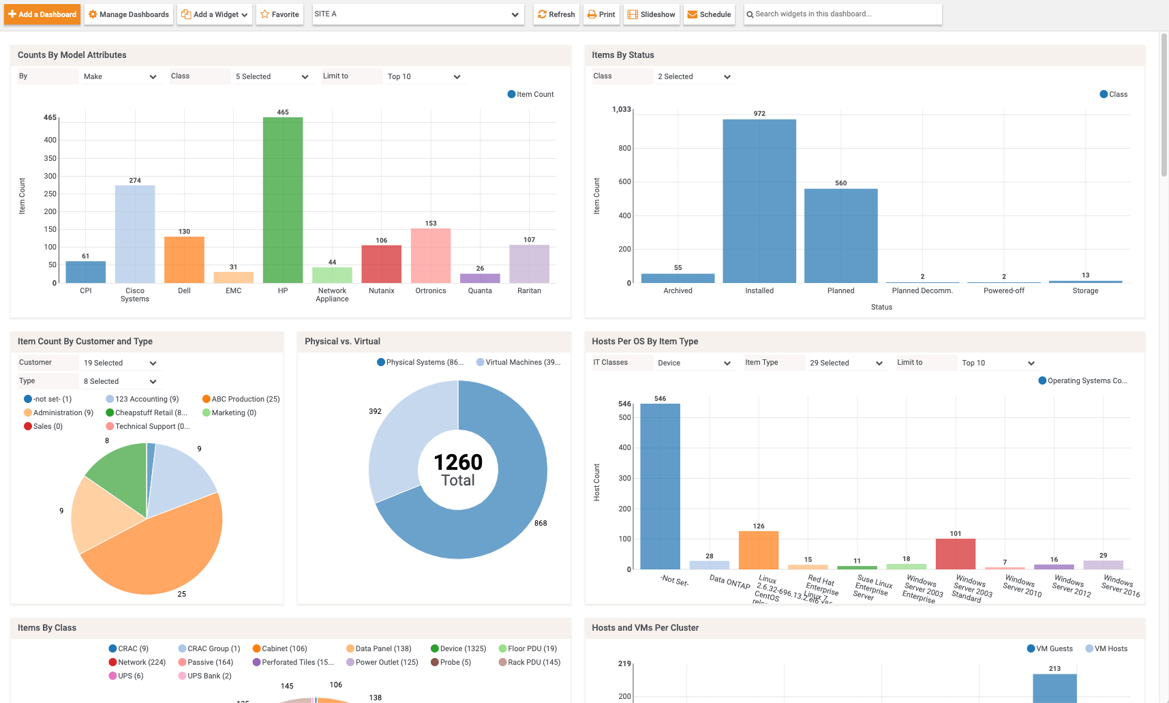Toggle Power Outlet (125) legend entry

[382, 663]
